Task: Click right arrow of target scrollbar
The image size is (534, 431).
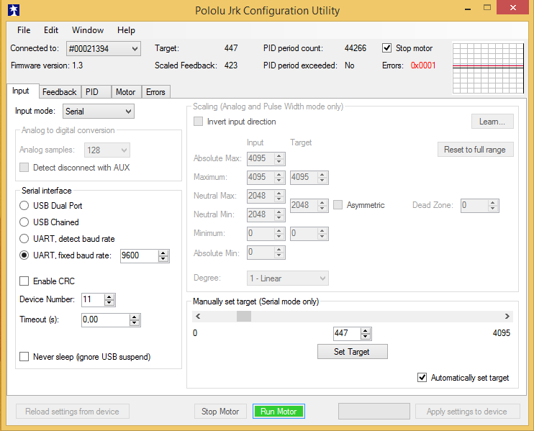Action: tap(507, 317)
